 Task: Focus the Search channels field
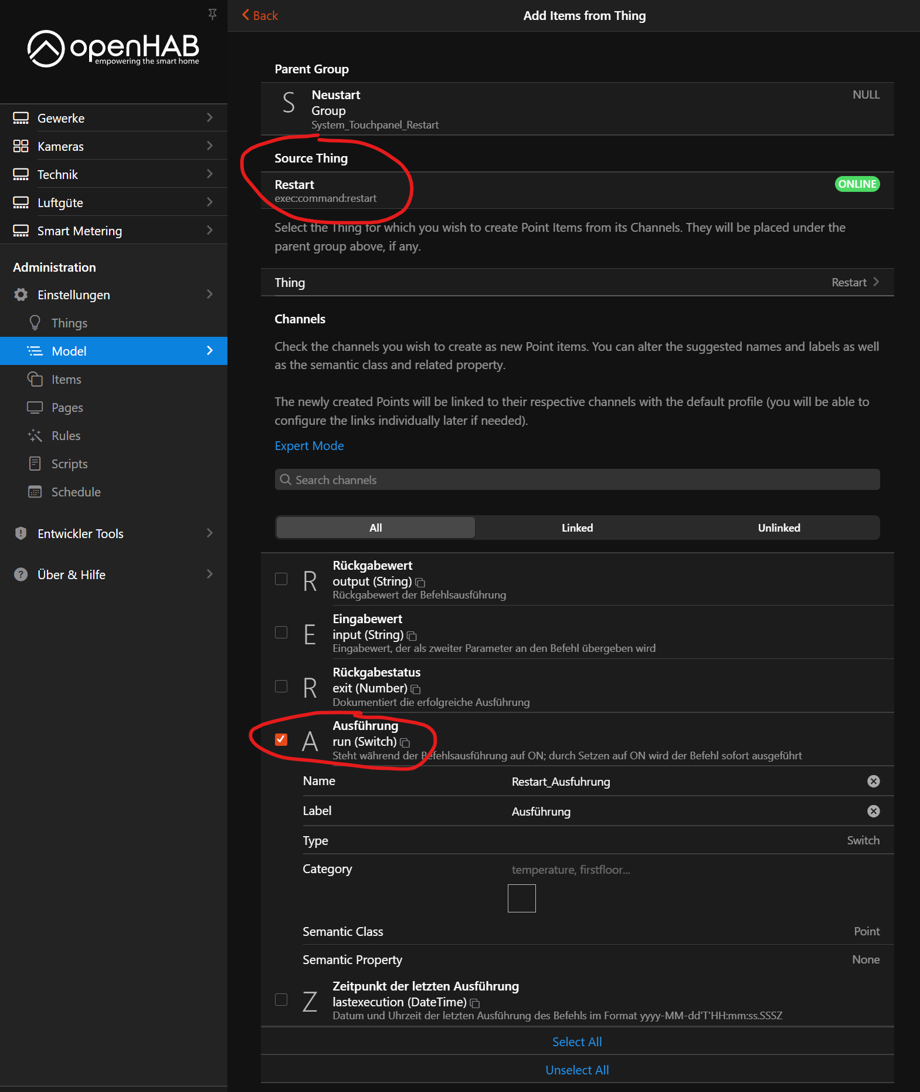click(577, 479)
